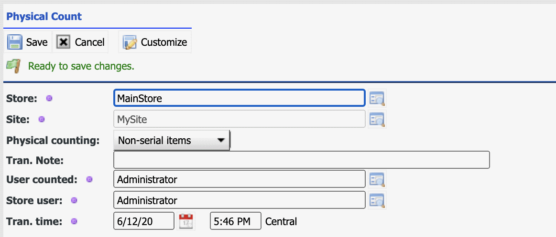Image resolution: width=556 pixels, height=237 pixels.
Task: Click the green status flag icon
Action: coord(13,66)
